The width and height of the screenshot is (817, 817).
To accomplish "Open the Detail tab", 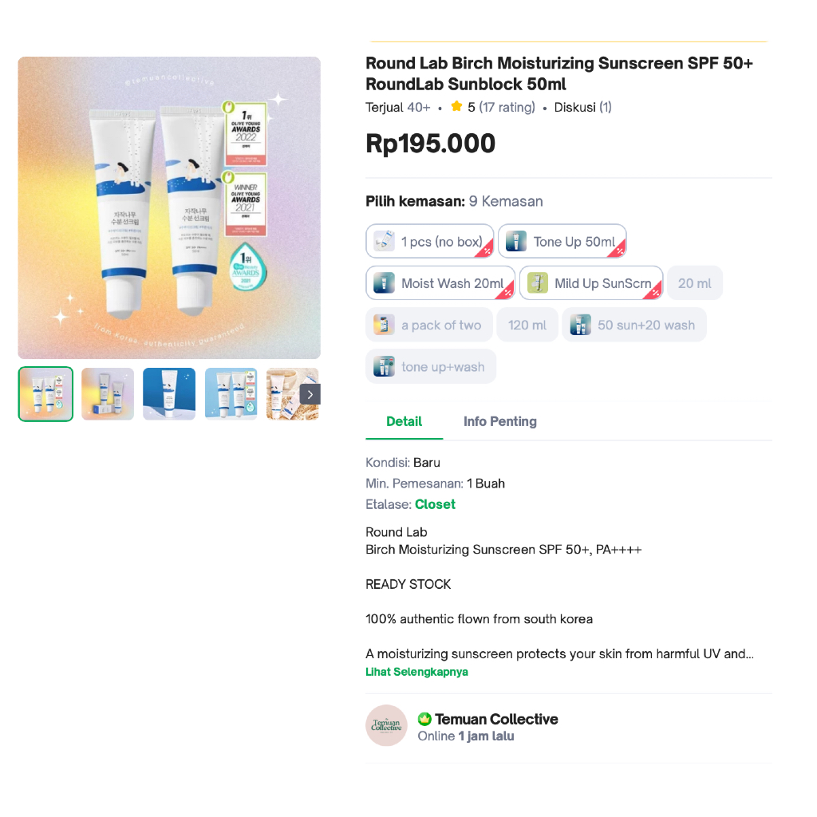I will point(405,421).
